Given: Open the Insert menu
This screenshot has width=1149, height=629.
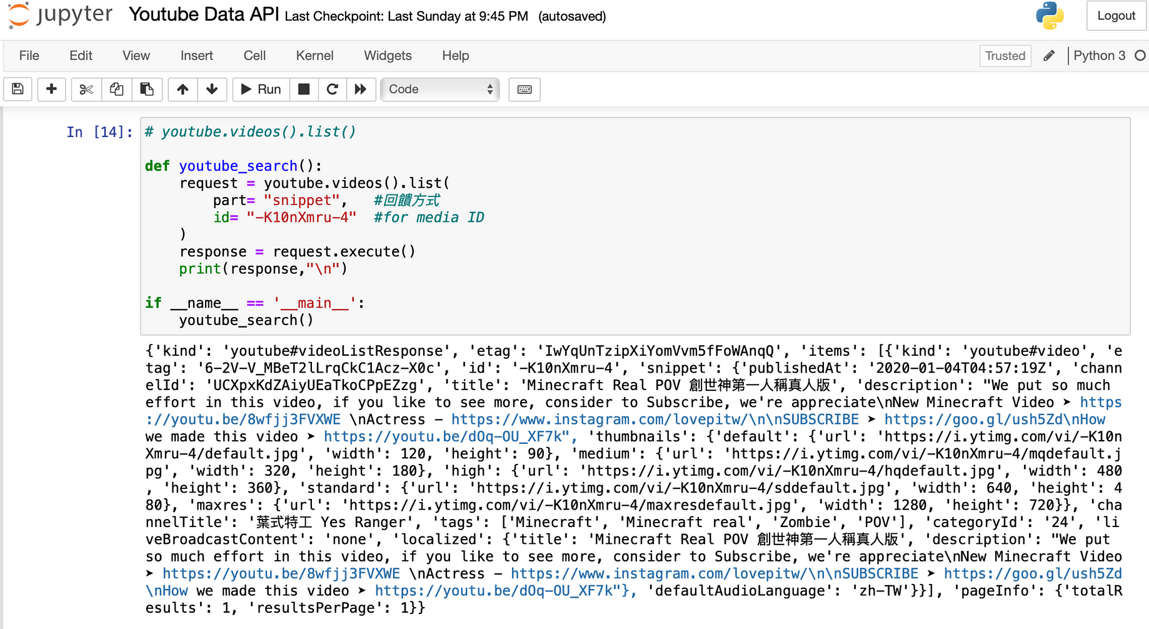Looking at the screenshot, I should 196,56.
